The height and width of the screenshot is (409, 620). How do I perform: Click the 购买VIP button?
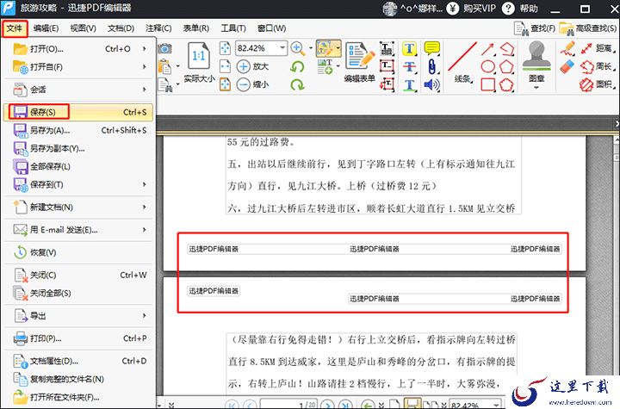pyautogui.click(x=471, y=9)
